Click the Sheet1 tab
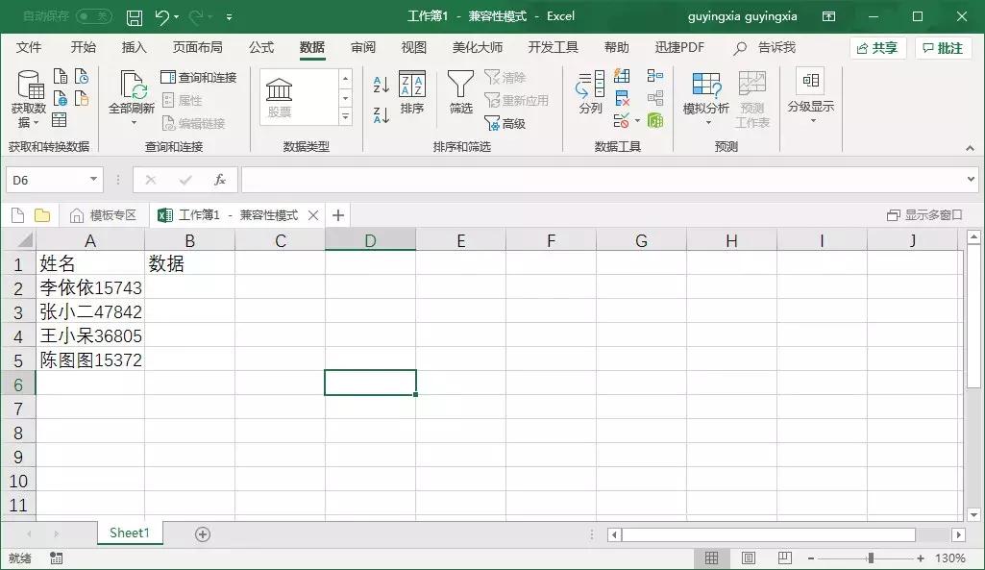The width and height of the screenshot is (985, 570). click(x=129, y=532)
